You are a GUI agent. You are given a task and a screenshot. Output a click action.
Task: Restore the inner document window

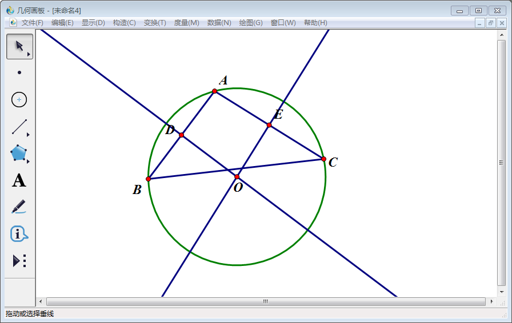[x=490, y=23]
